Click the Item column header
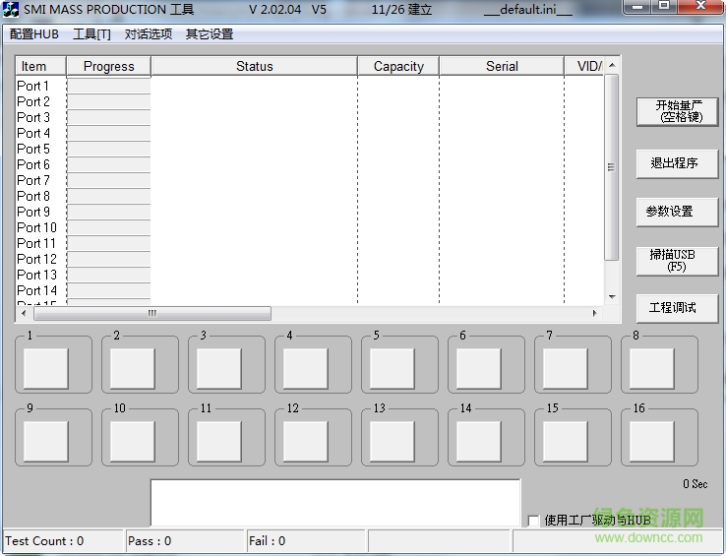 pos(40,66)
